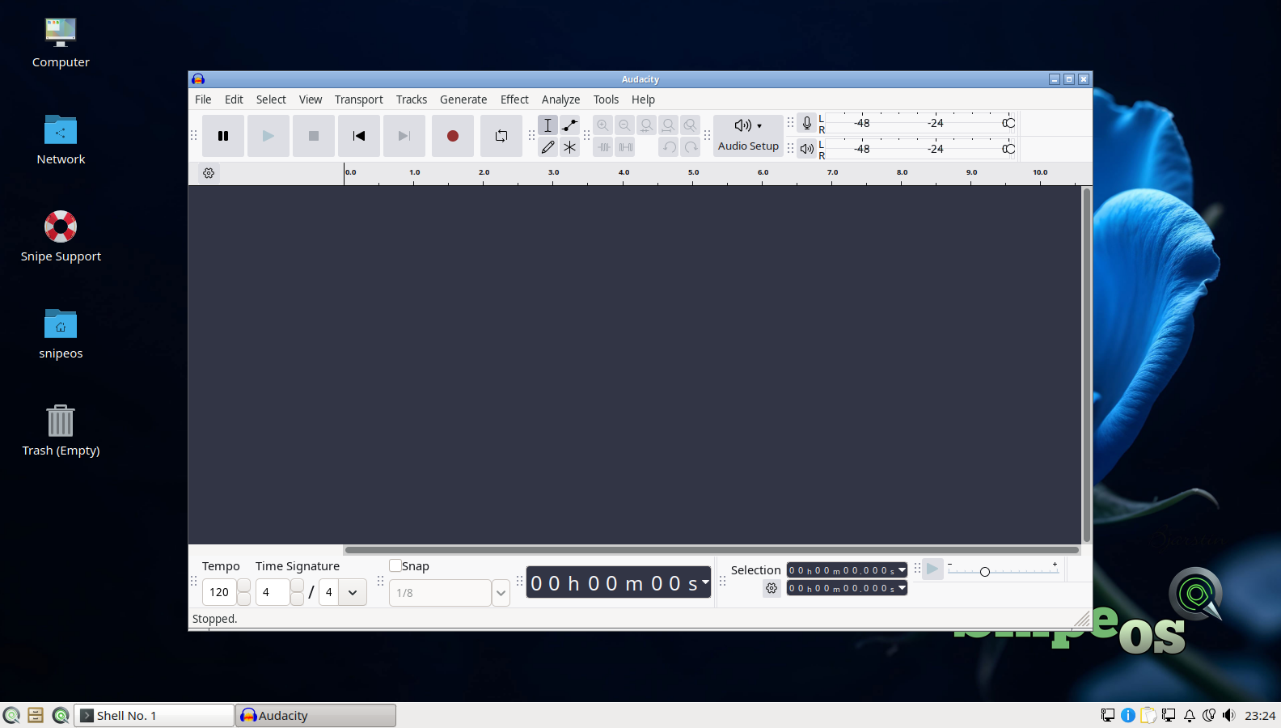Click Silence audio selection icon
This screenshot has width=1281, height=728.
tap(625, 147)
